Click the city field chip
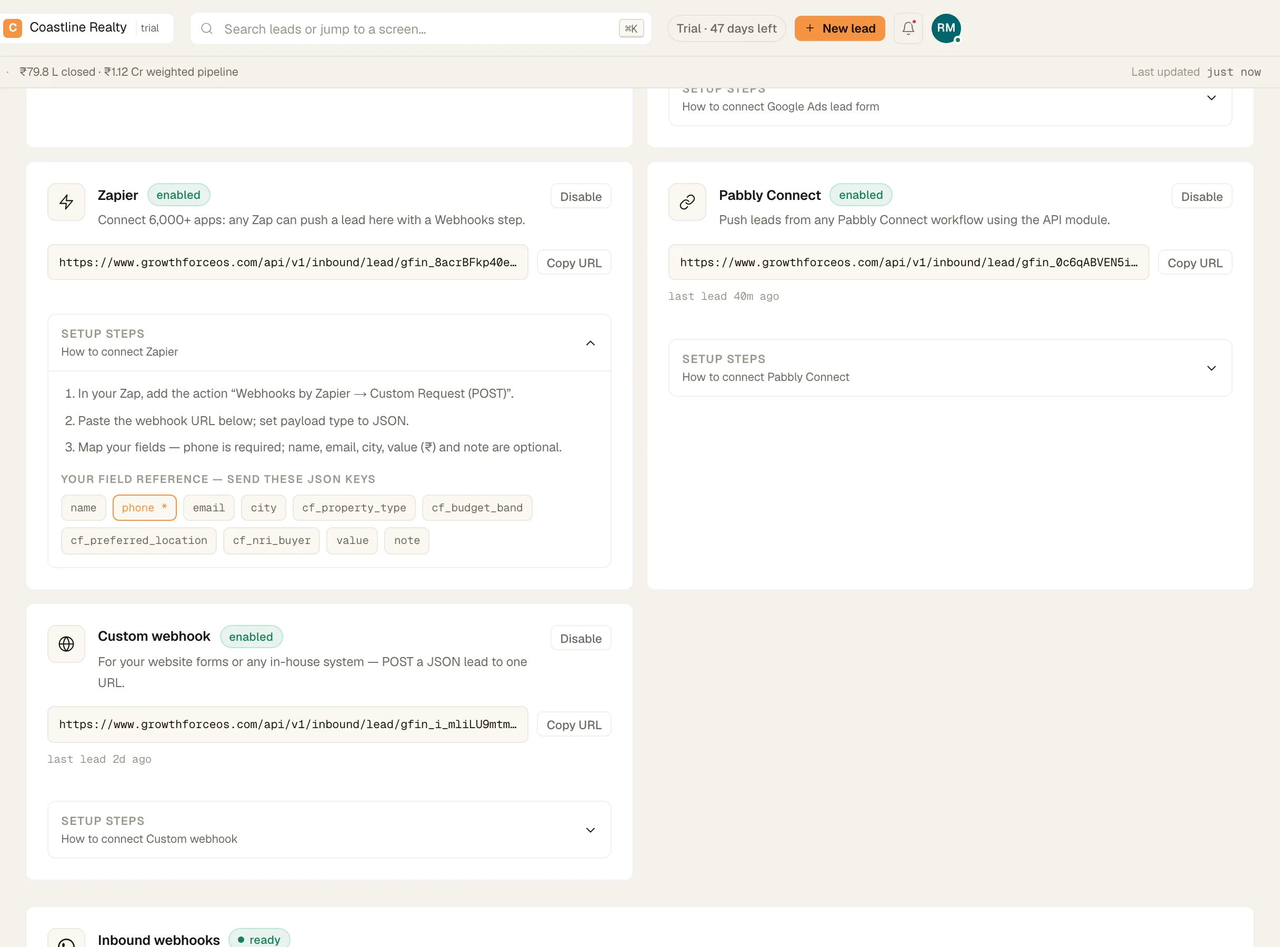This screenshot has width=1280, height=947. click(263, 508)
